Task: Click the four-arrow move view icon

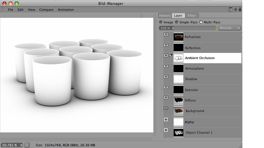Action: point(235,10)
